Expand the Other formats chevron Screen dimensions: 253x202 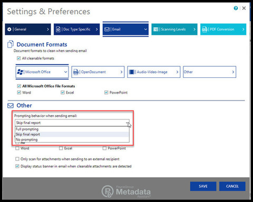233,72
